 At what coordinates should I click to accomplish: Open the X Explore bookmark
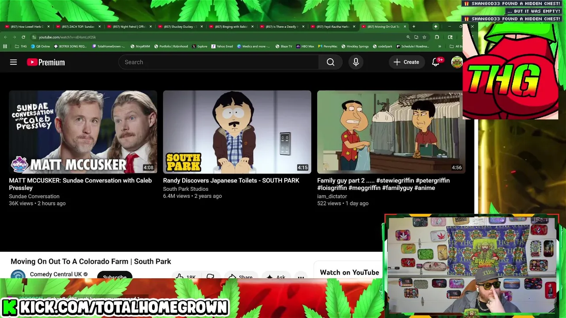(x=199, y=46)
